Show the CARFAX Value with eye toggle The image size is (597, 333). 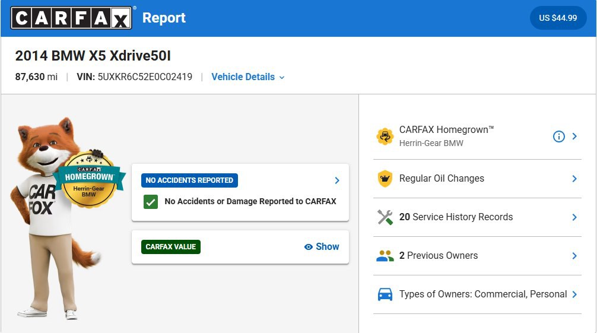click(322, 246)
